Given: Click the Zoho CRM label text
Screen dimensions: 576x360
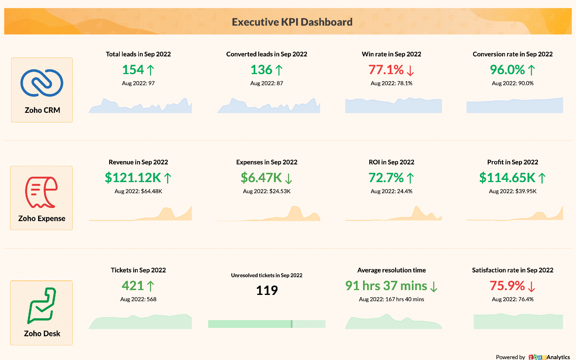Looking at the screenshot, I should (42, 110).
